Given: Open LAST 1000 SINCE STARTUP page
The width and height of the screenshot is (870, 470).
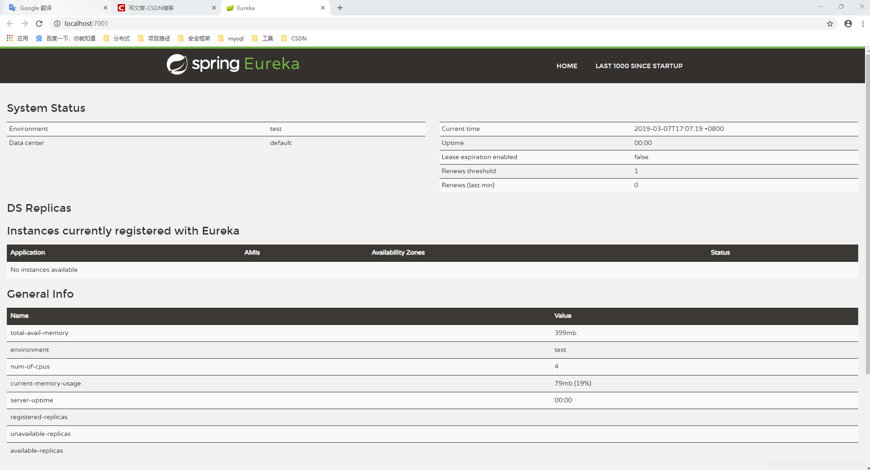Looking at the screenshot, I should (x=639, y=66).
